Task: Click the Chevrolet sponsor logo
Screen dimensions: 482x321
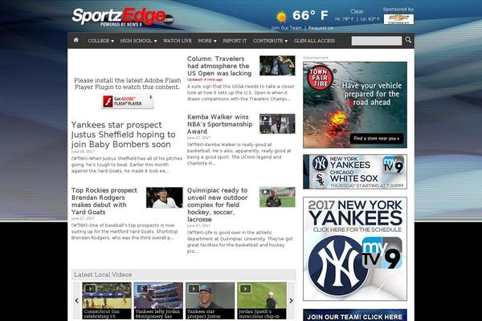Action: [398, 19]
